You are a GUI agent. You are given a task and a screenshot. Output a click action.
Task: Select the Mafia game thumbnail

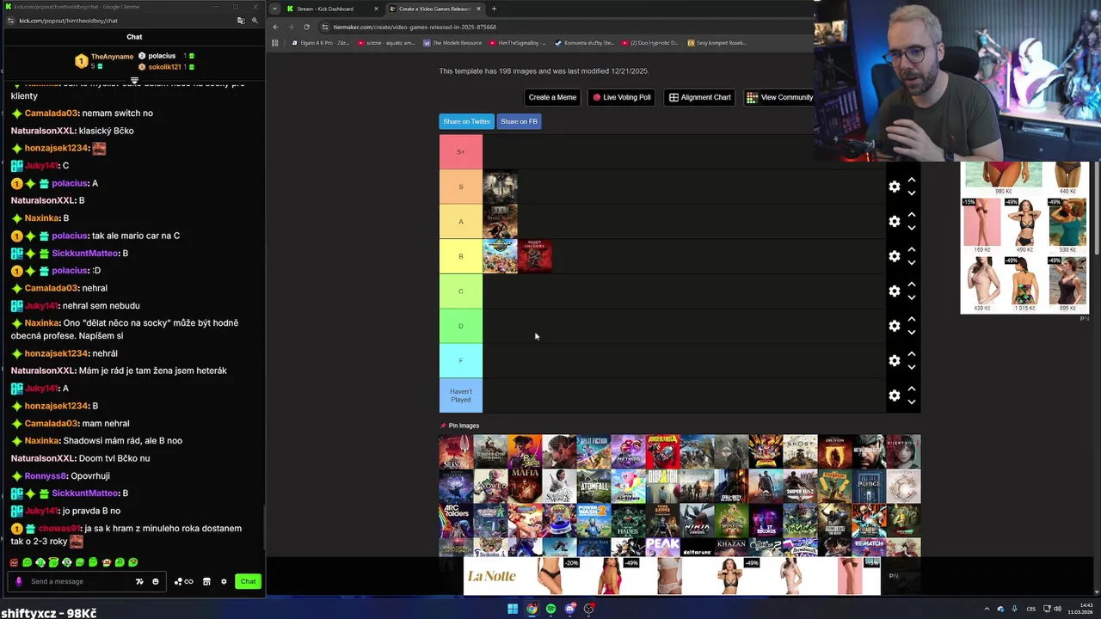pyautogui.click(x=525, y=486)
